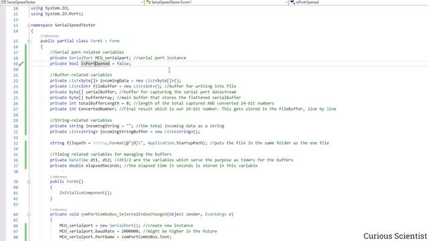
Task: Click the serialBuffer variable on line 24
Action: [x=101, y=92]
